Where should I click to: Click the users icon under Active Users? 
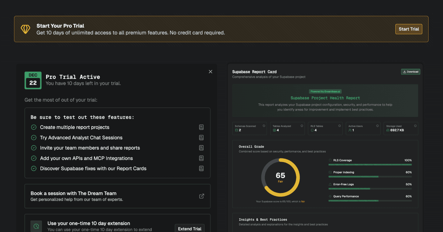(x=350, y=130)
